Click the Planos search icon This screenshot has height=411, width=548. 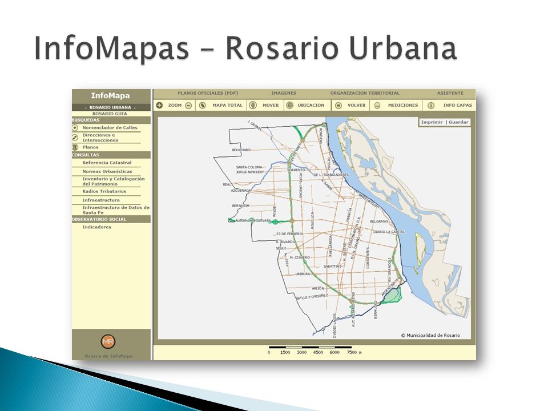75,147
